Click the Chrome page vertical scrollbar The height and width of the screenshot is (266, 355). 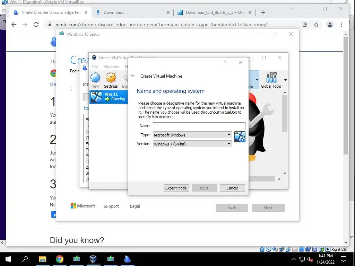pos(346,96)
